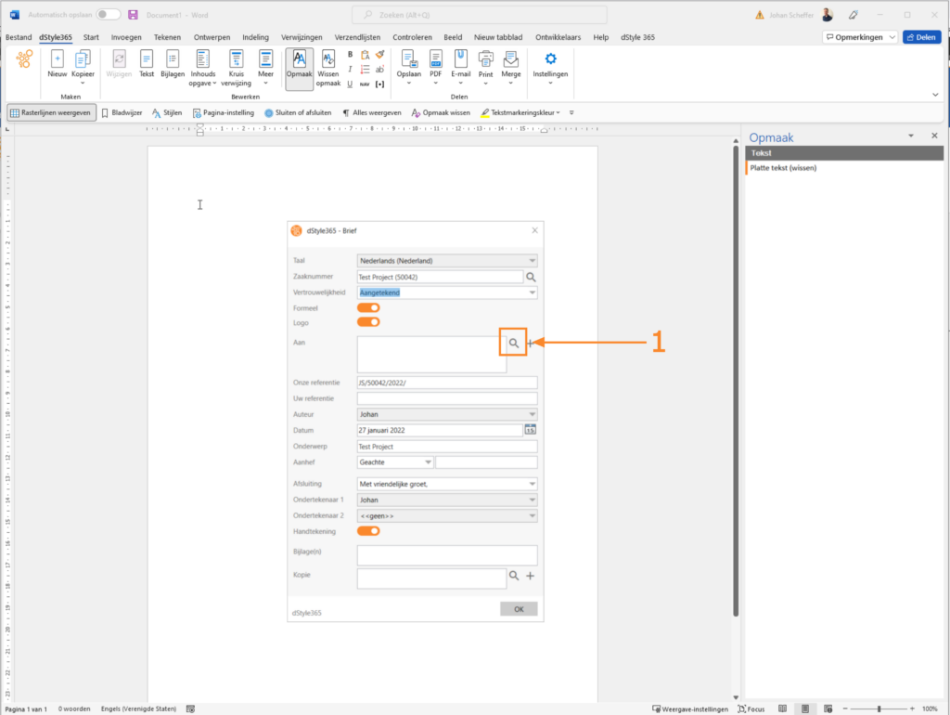950x715 pixels.
Task: Click the Focus mode icon in the status bar
Action: [x=741, y=708]
